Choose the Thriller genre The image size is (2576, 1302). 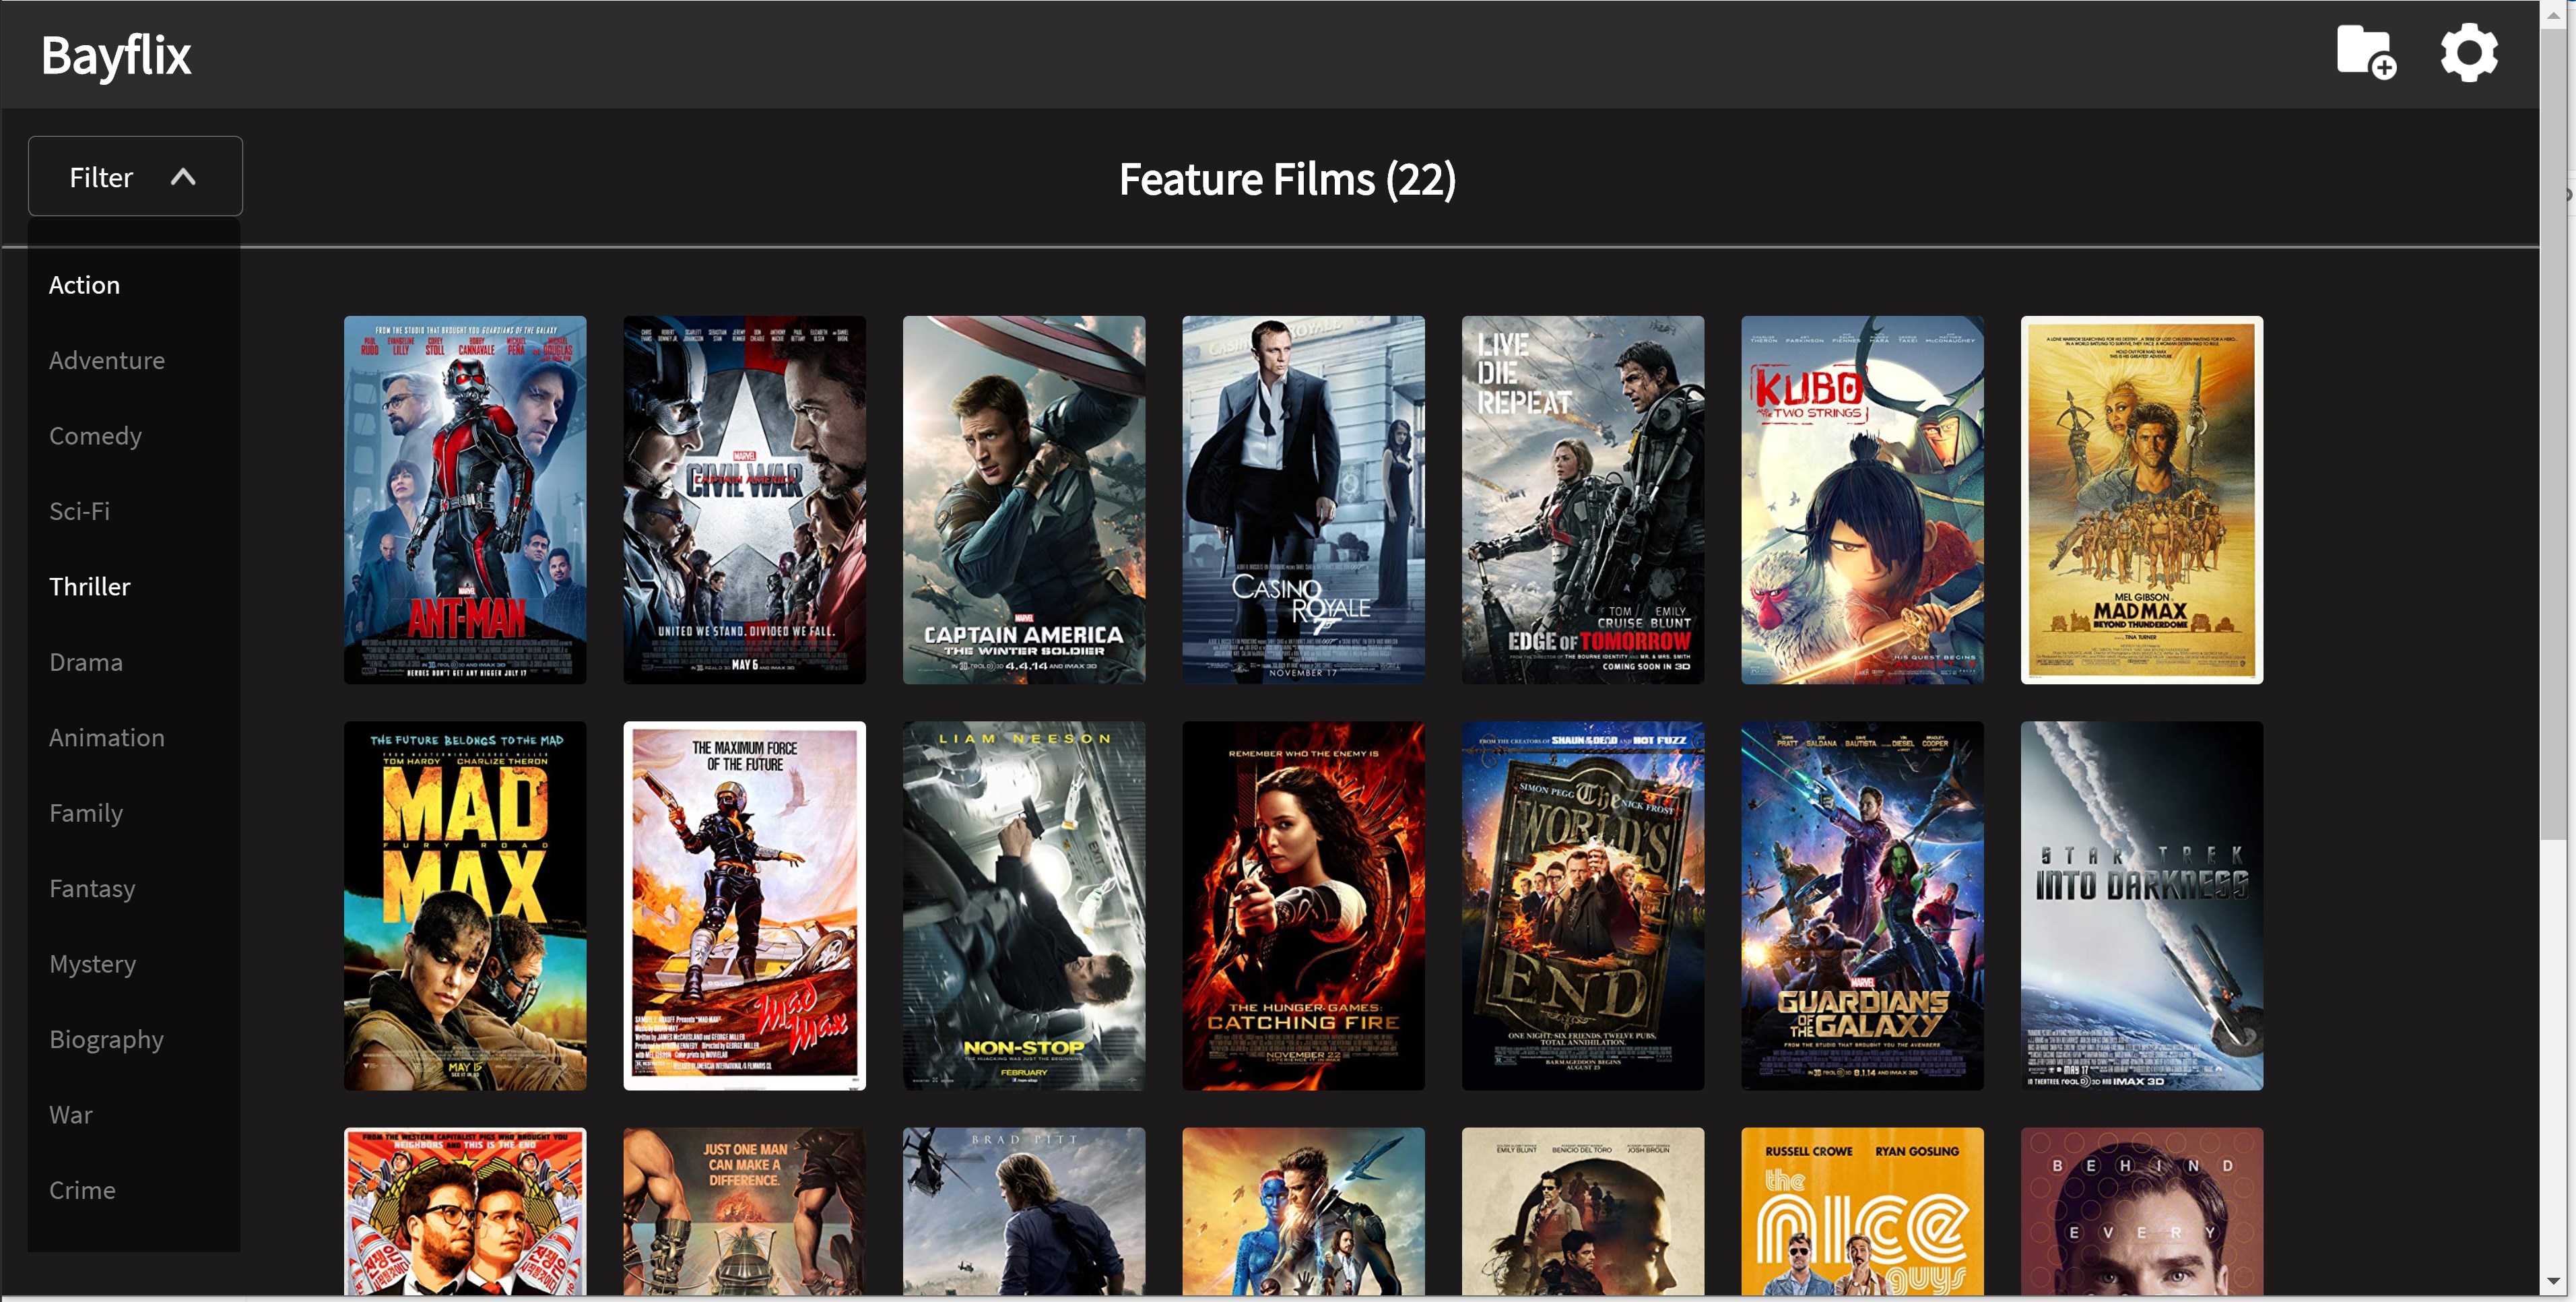[90, 587]
